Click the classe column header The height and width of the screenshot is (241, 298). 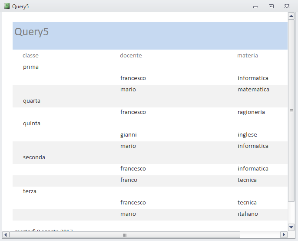click(x=30, y=56)
